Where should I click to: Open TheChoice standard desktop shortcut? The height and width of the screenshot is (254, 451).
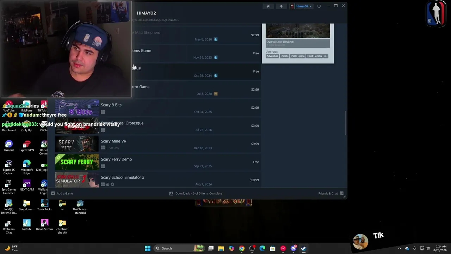(80, 207)
